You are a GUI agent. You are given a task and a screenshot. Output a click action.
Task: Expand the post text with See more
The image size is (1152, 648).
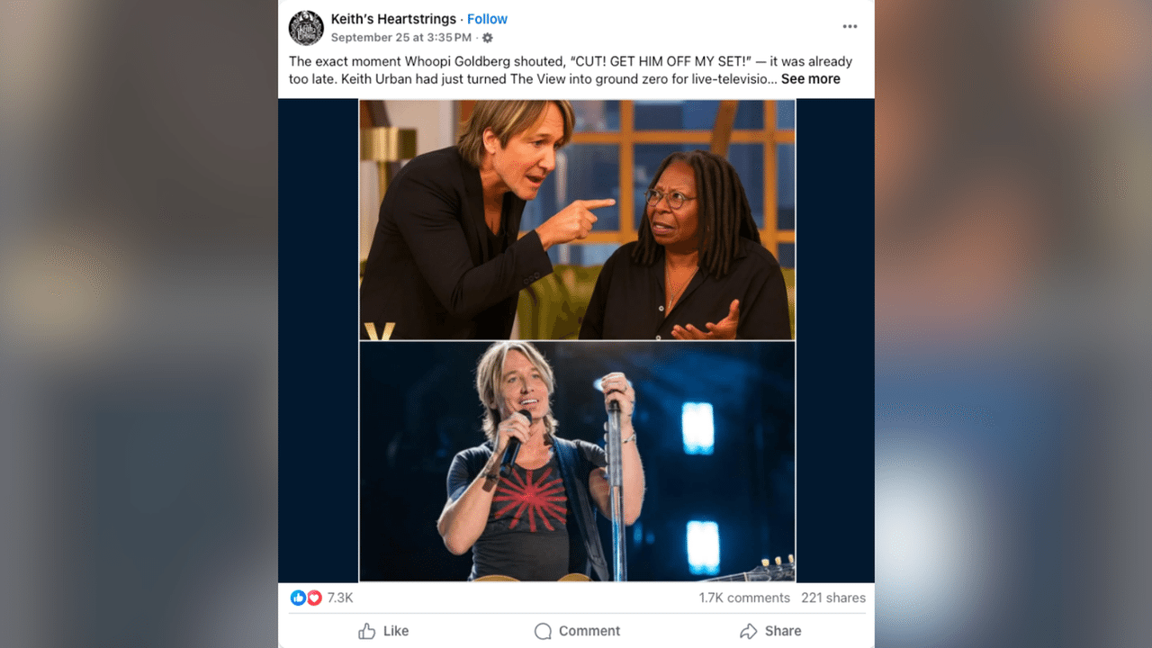[x=810, y=78]
